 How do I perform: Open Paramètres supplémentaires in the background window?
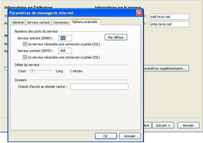click(166, 68)
